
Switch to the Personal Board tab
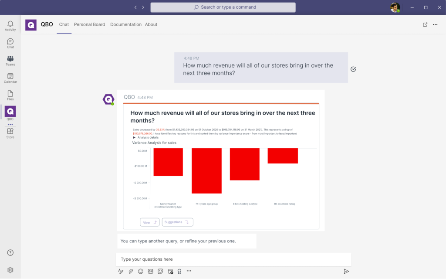tap(89, 24)
